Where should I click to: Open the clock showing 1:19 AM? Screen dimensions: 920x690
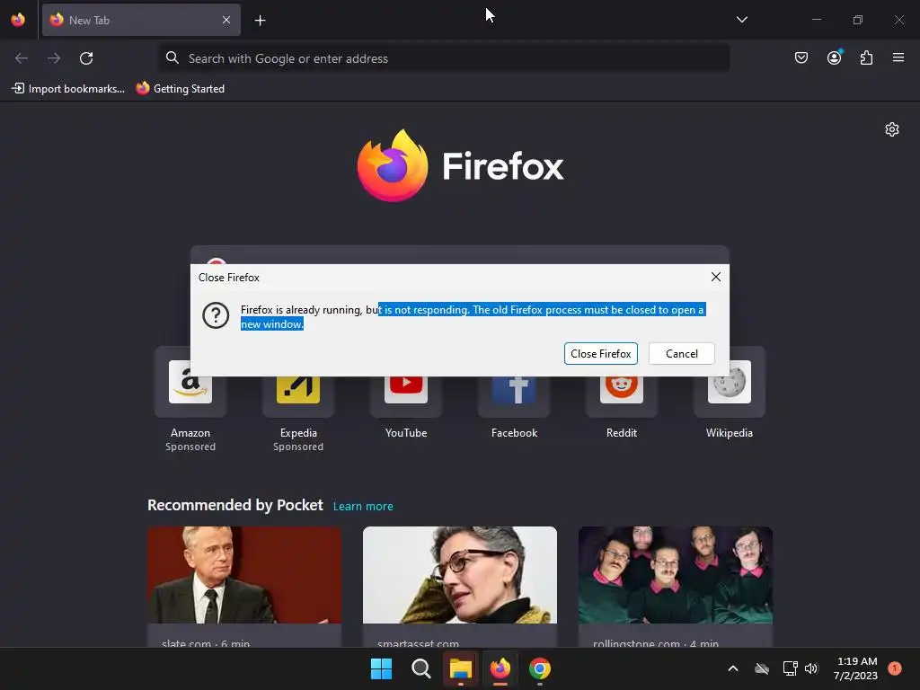[x=855, y=668]
